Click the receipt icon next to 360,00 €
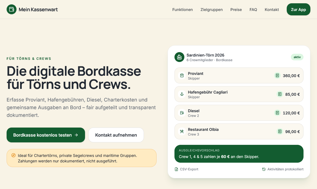 point(277,75)
